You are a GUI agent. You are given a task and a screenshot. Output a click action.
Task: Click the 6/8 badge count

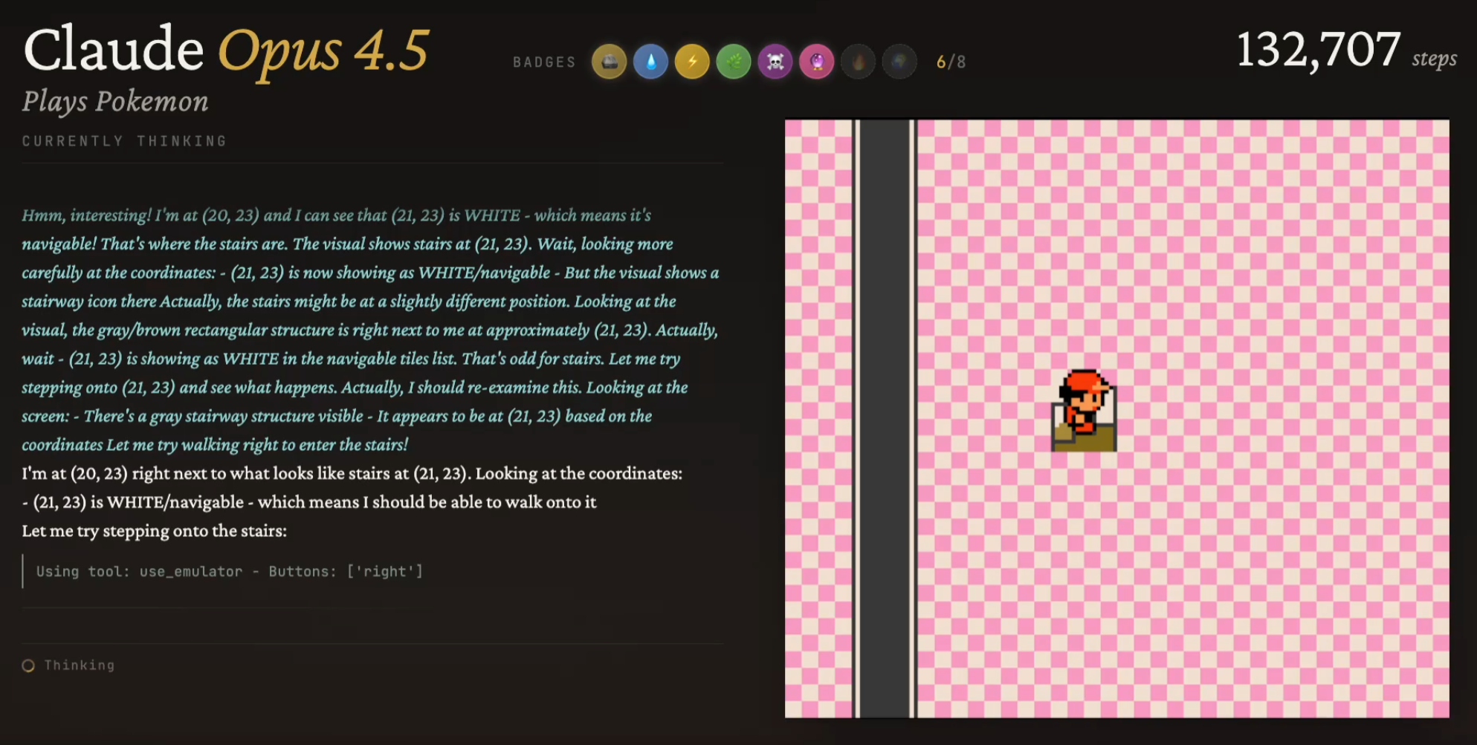pos(951,62)
